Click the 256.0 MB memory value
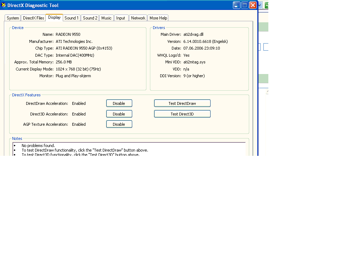363x272 pixels. pyautogui.click(x=64, y=62)
